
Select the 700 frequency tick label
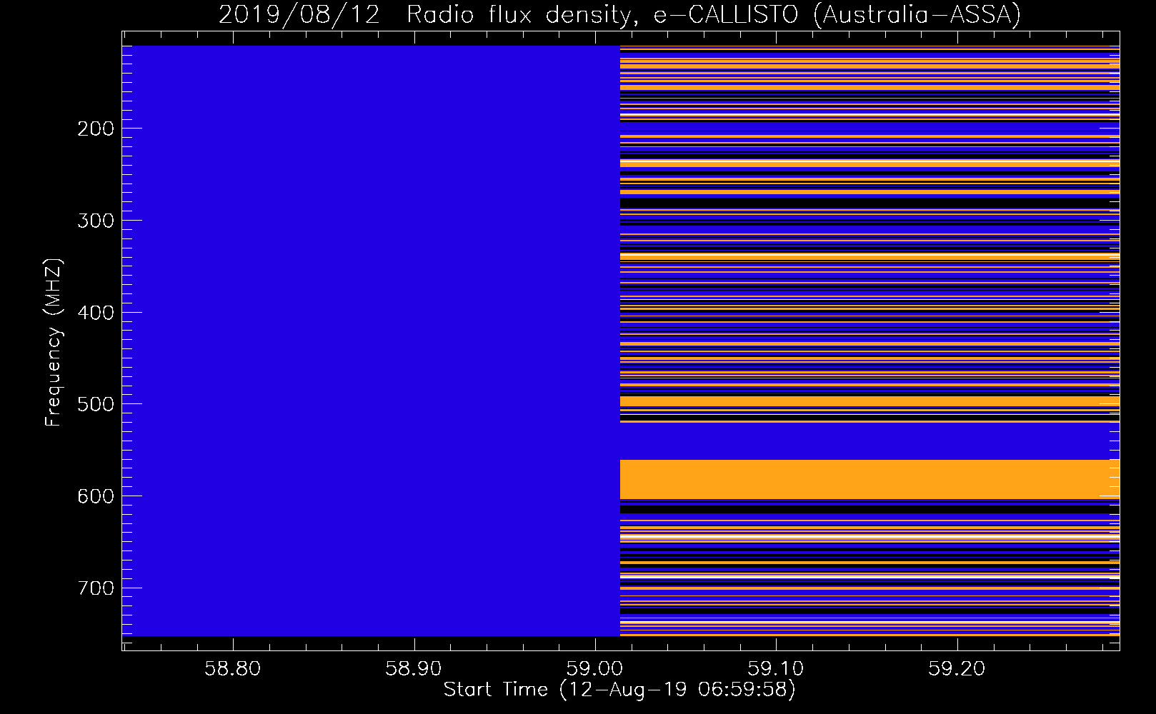[96, 588]
